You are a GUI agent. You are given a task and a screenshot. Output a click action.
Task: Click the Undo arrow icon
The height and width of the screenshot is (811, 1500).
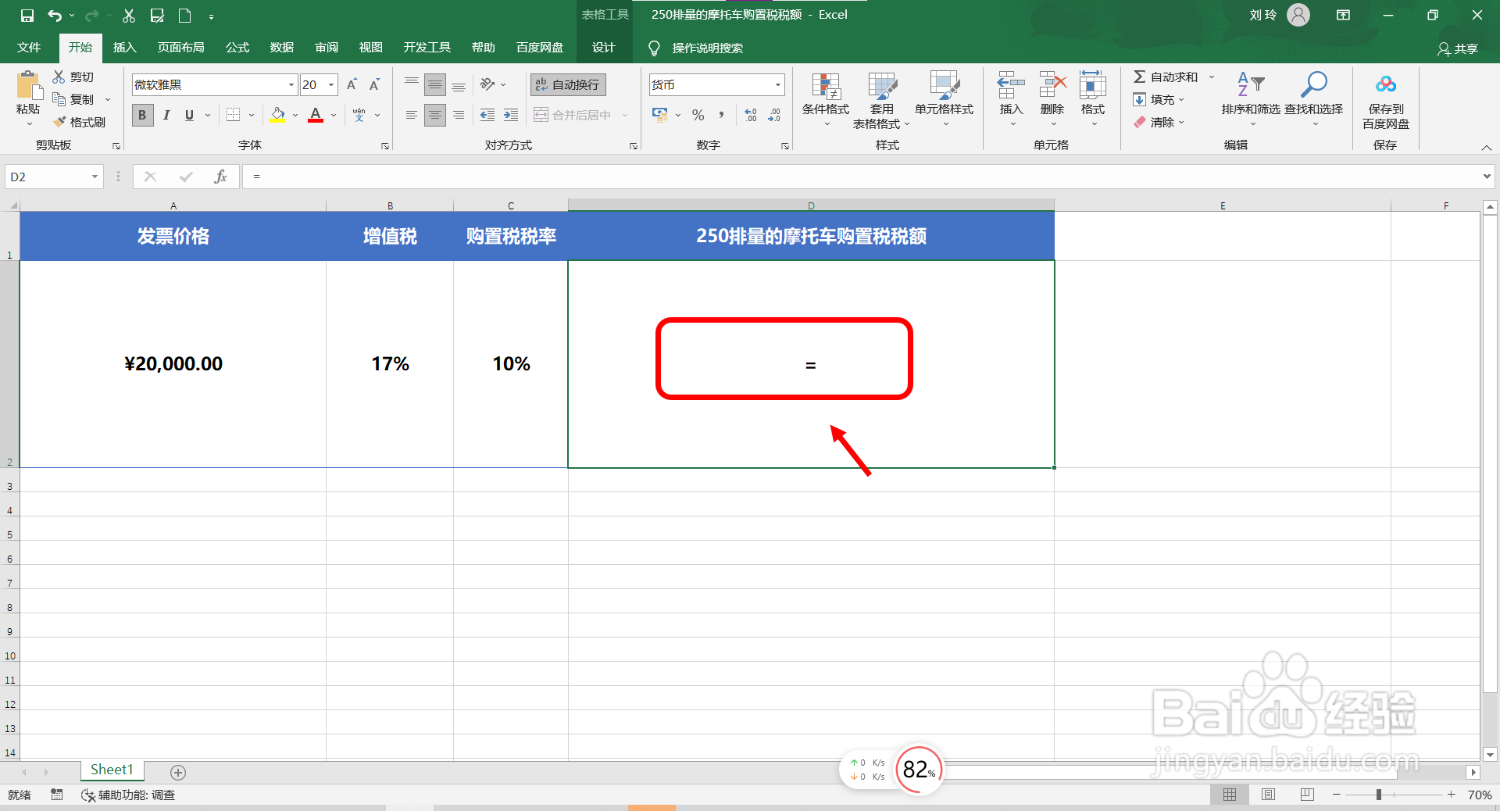pyautogui.click(x=55, y=16)
